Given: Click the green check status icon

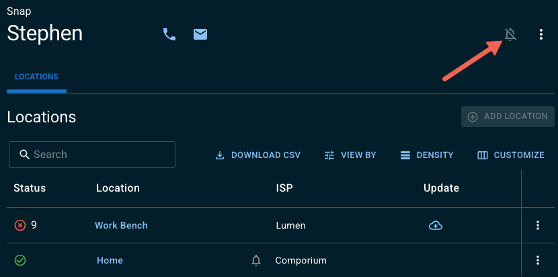Looking at the screenshot, I should tap(20, 260).
